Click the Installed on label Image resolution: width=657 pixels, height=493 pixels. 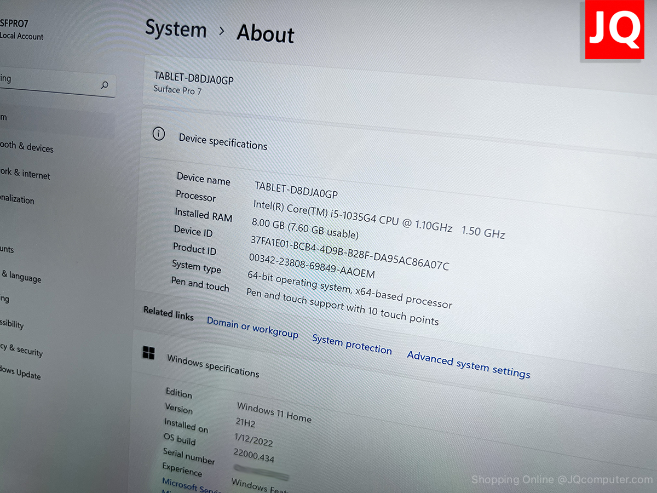[x=186, y=425]
